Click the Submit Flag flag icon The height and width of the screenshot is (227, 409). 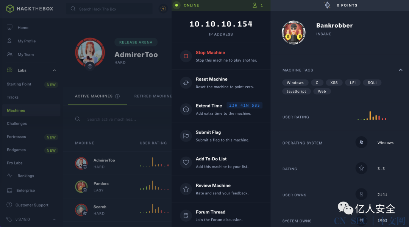tap(186, 136)
